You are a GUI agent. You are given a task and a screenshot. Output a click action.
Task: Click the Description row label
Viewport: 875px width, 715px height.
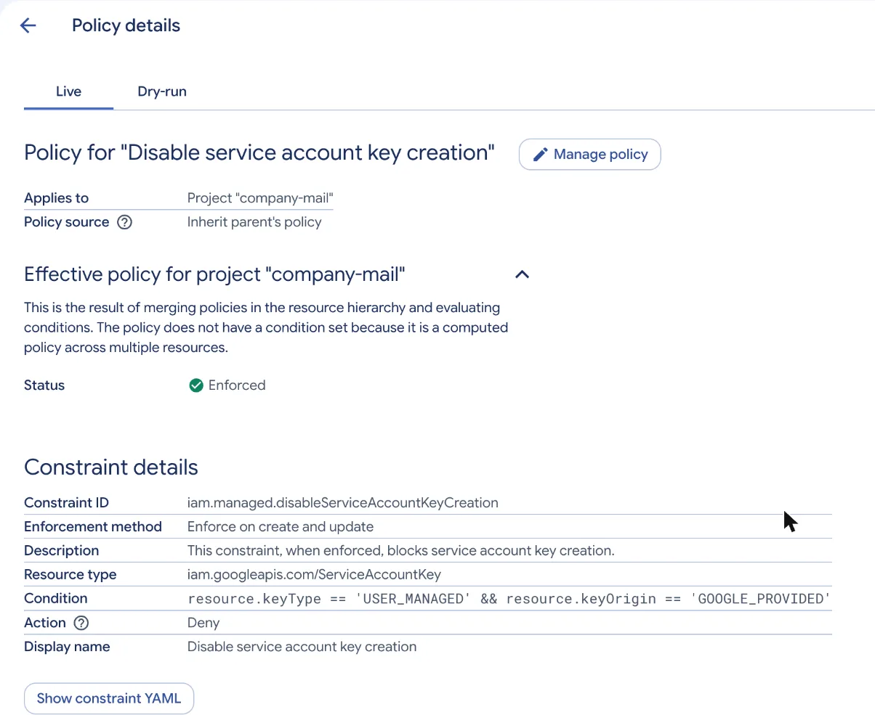(x=62, y=551)
